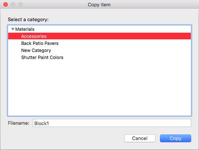Click empty white space in category list
Screen dimensions: 199x150
100,87
